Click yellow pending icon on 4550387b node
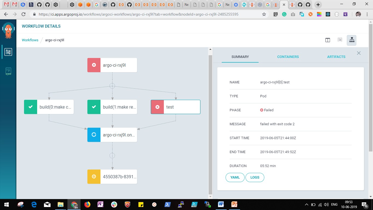 tap(94, 177)
